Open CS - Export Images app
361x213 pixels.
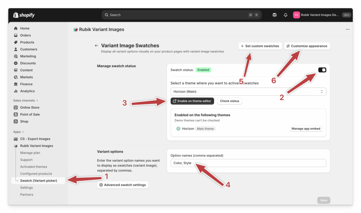35,139
